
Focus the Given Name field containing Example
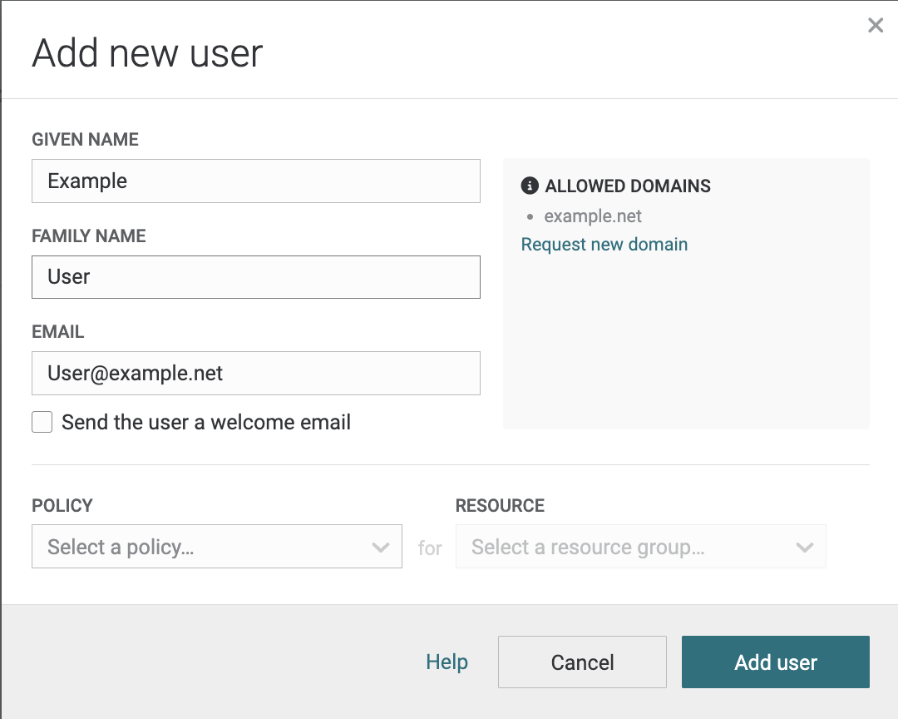click(255, 181)
